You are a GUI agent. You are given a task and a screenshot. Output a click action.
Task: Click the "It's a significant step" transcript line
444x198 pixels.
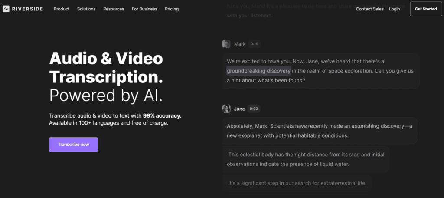[297, 183]
